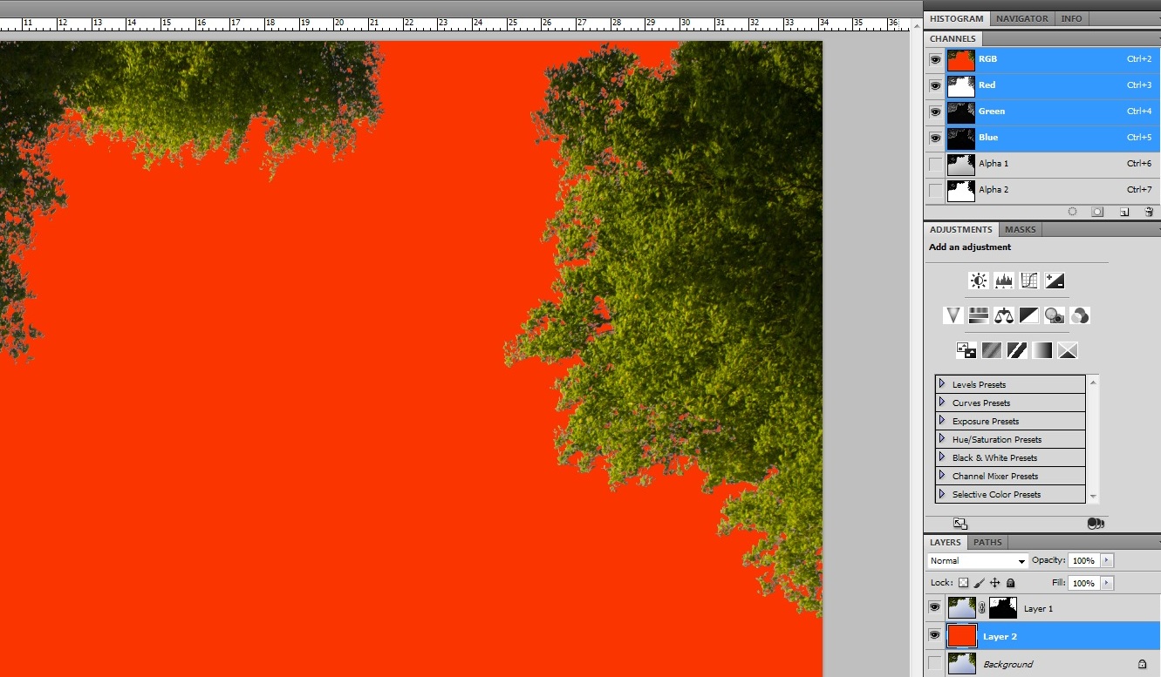
Task: Add an Invert adjustment layer
Action: [966, 350]
